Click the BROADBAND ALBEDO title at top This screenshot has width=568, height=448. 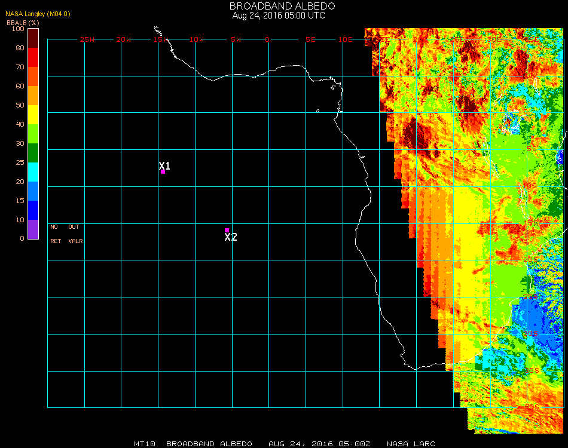click(279, 6)
